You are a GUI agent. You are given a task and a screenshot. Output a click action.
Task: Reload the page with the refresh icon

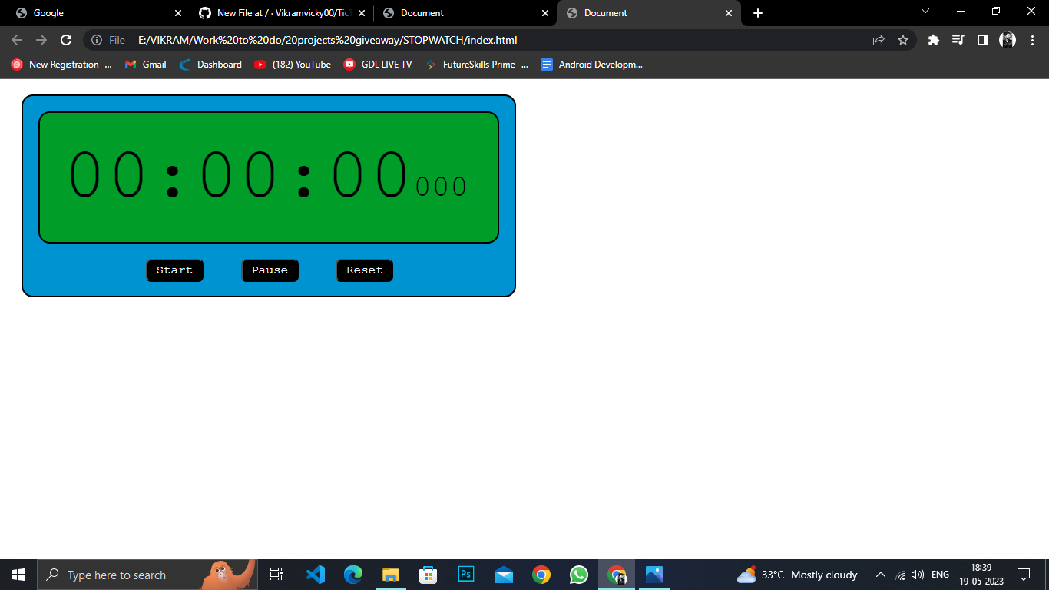tap(66, 40)
